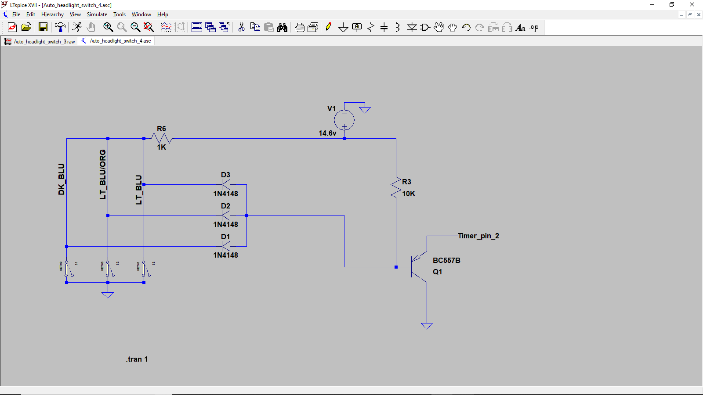The image size is (703, 395).
Task: Click the Cut scissors tool
Action: tap(241, 27)
